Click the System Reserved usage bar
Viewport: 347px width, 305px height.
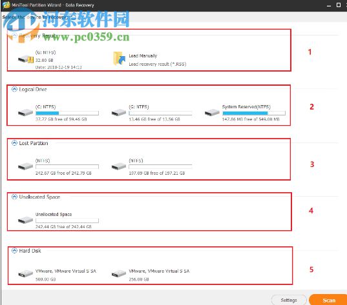pyautogui.click(x=254, y=113)
